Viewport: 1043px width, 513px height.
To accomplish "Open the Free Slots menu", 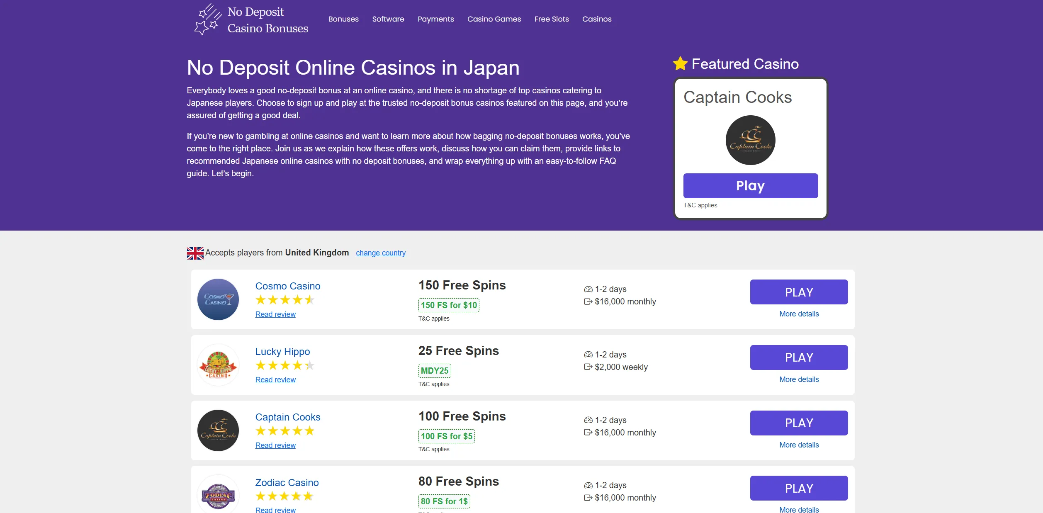I will 551,19.
